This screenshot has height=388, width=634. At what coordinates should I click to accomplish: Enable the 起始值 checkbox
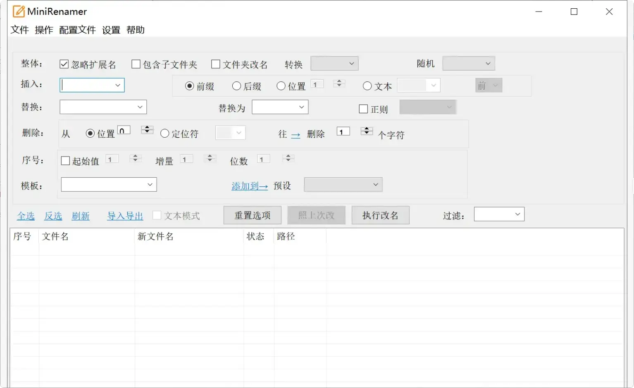click(x=65, y=160)
